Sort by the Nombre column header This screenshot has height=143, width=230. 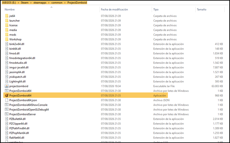pos(10,9)
